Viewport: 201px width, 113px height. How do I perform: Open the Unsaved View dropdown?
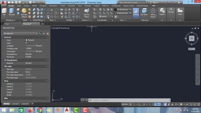click(123, 13)
